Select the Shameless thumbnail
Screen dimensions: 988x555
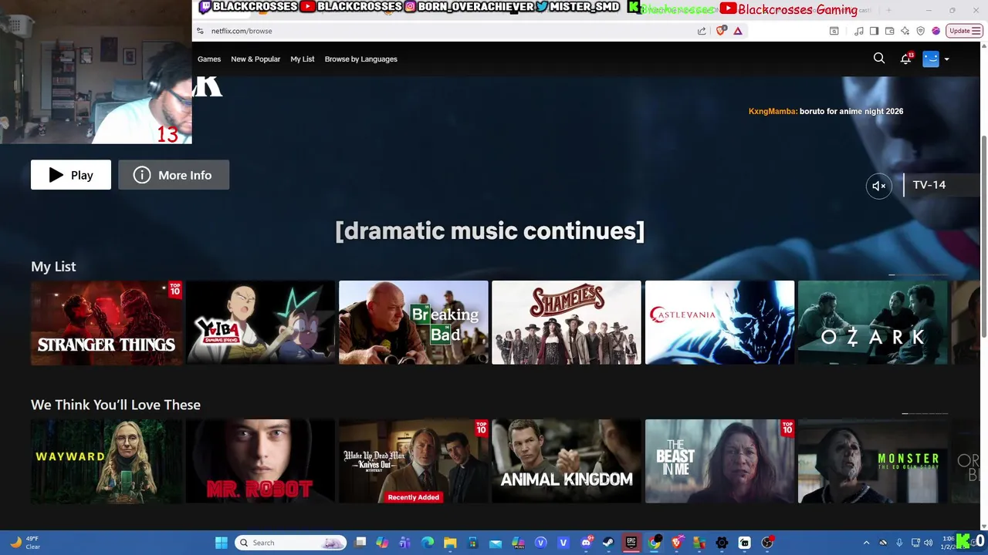click(x=567, y=322)
